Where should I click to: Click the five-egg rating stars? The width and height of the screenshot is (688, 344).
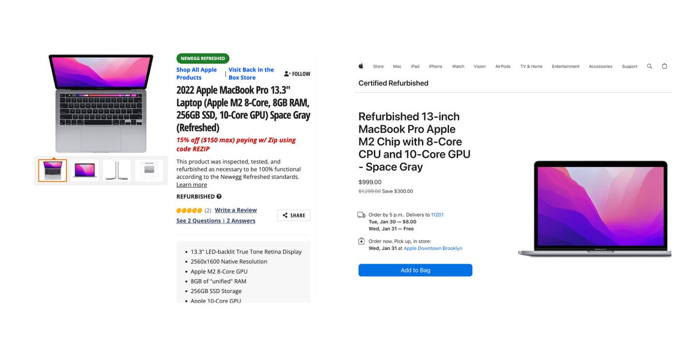pyautogui.click(x=189, y=210)
